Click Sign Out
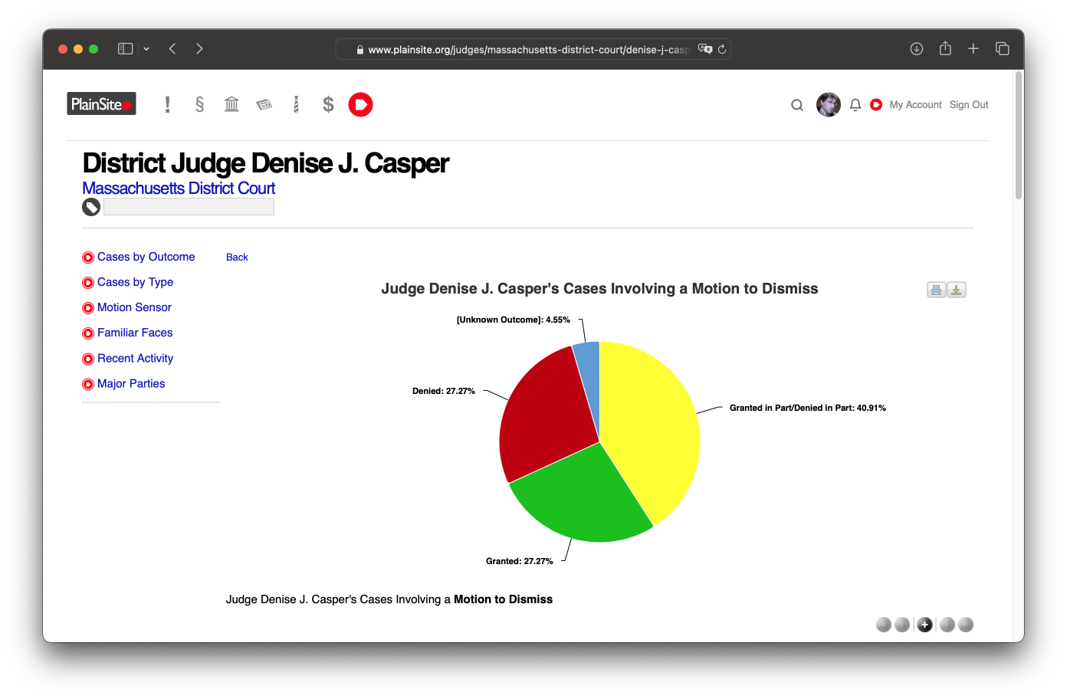The height and width of the screenshot is (699, 1067). coord(969,105)
